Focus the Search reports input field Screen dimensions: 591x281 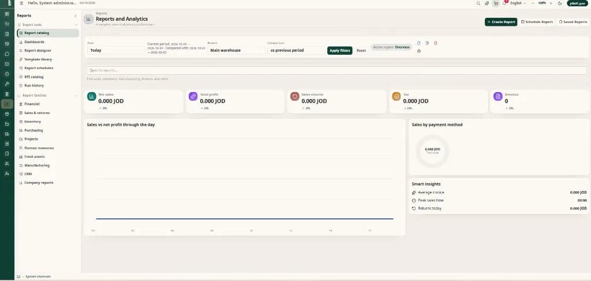click(x=336, y=70)
